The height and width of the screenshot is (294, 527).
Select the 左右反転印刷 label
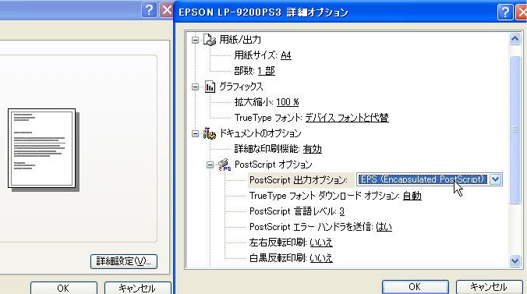click(278, 243)
